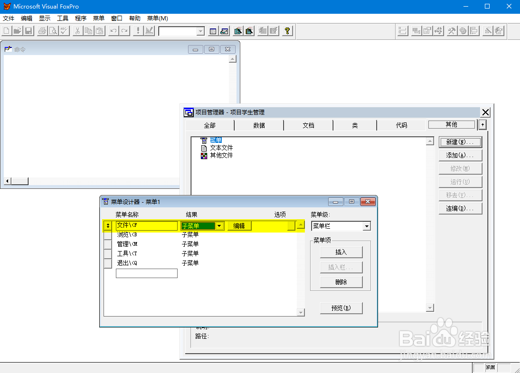Open the Command Window toolbar icon
This screenshot has height=373, width=520.
click(x=213, y=31)
